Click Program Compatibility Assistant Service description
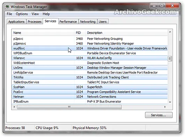 [114, 92]
